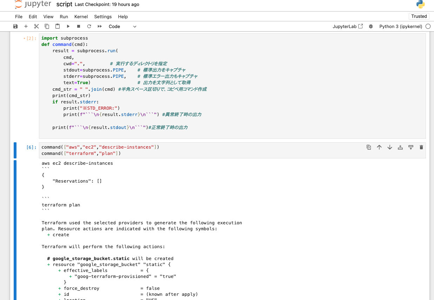
Task: Click the 'if result.stderr:' code line
Action: [76, 102]
